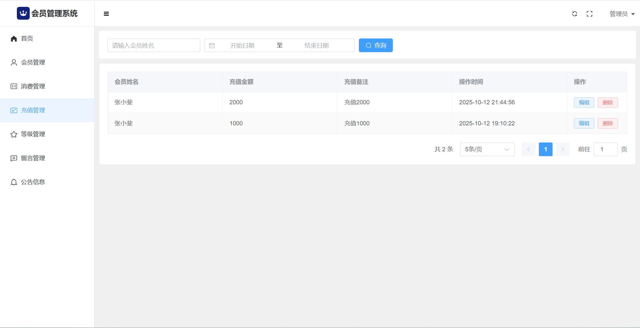The width and height of the screenshot is (640, 328).
Task: Open the 结束日期 date picker field
Action: [x=317, y=46]
